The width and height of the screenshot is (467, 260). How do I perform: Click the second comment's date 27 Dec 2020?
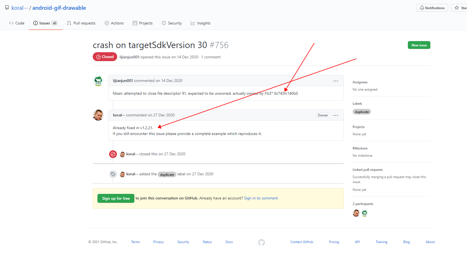coord(164,115)
